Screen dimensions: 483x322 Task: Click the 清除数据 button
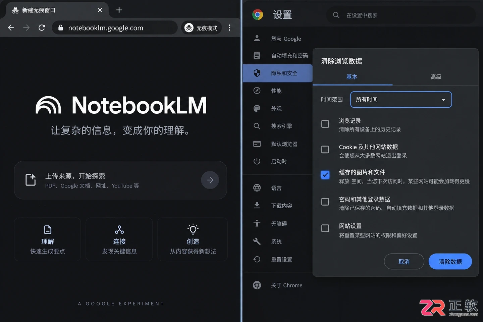(450, 262)
